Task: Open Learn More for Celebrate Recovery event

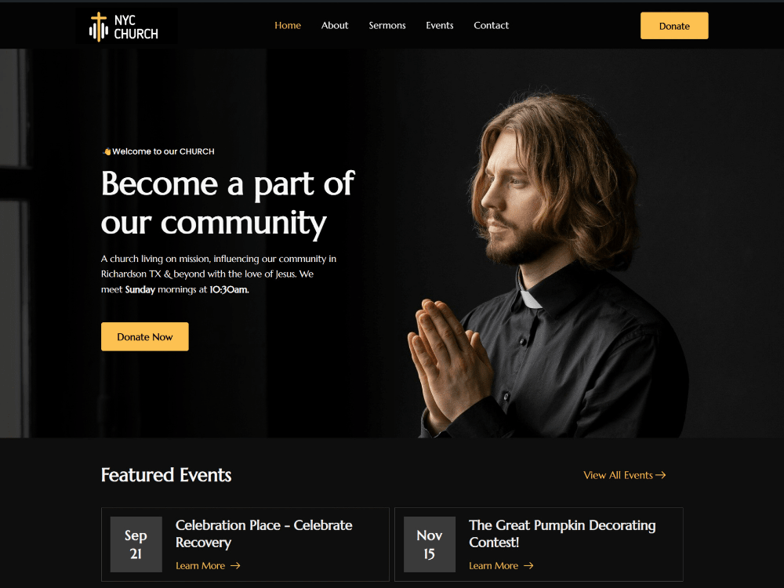Action: coord(208,565)
